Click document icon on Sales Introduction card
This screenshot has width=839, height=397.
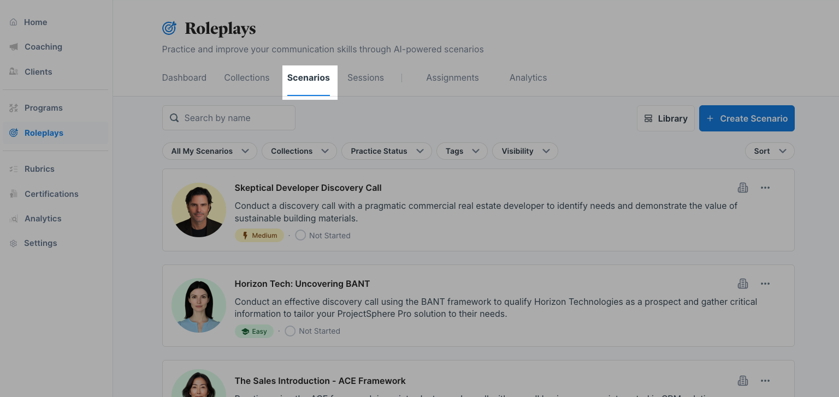point(743,381)
